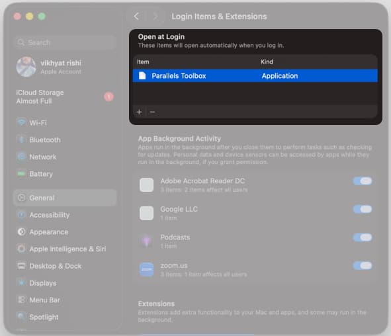This screenshot has height=336, width=391.
Task: Disable Podcasts background activity switch
Action: coord(363,237)
